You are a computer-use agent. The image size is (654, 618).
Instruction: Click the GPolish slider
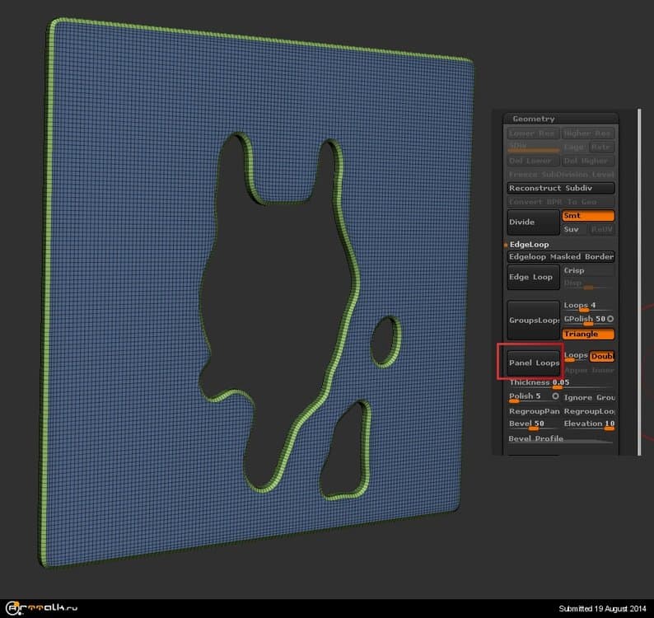click(x=583, y=319)
